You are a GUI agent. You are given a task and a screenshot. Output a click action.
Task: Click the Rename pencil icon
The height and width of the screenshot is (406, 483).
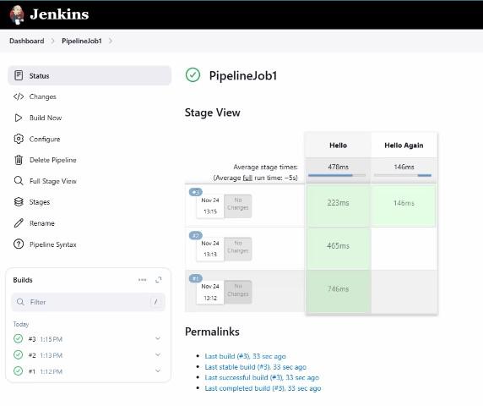tap(19, 222)
